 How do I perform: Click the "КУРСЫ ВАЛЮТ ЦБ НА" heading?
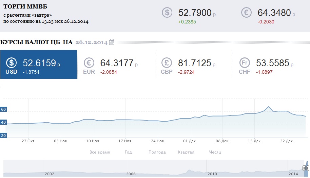(36, 42)
